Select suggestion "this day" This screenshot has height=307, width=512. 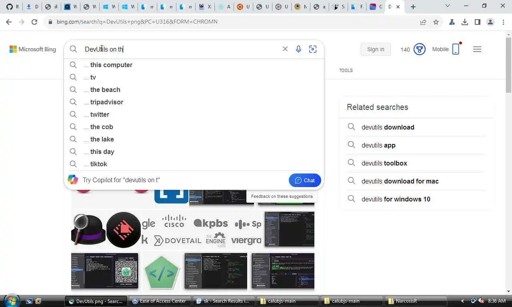coord(194,152)
